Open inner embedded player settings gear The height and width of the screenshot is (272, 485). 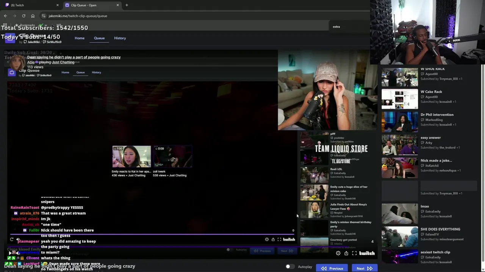(x=267, y=239)
